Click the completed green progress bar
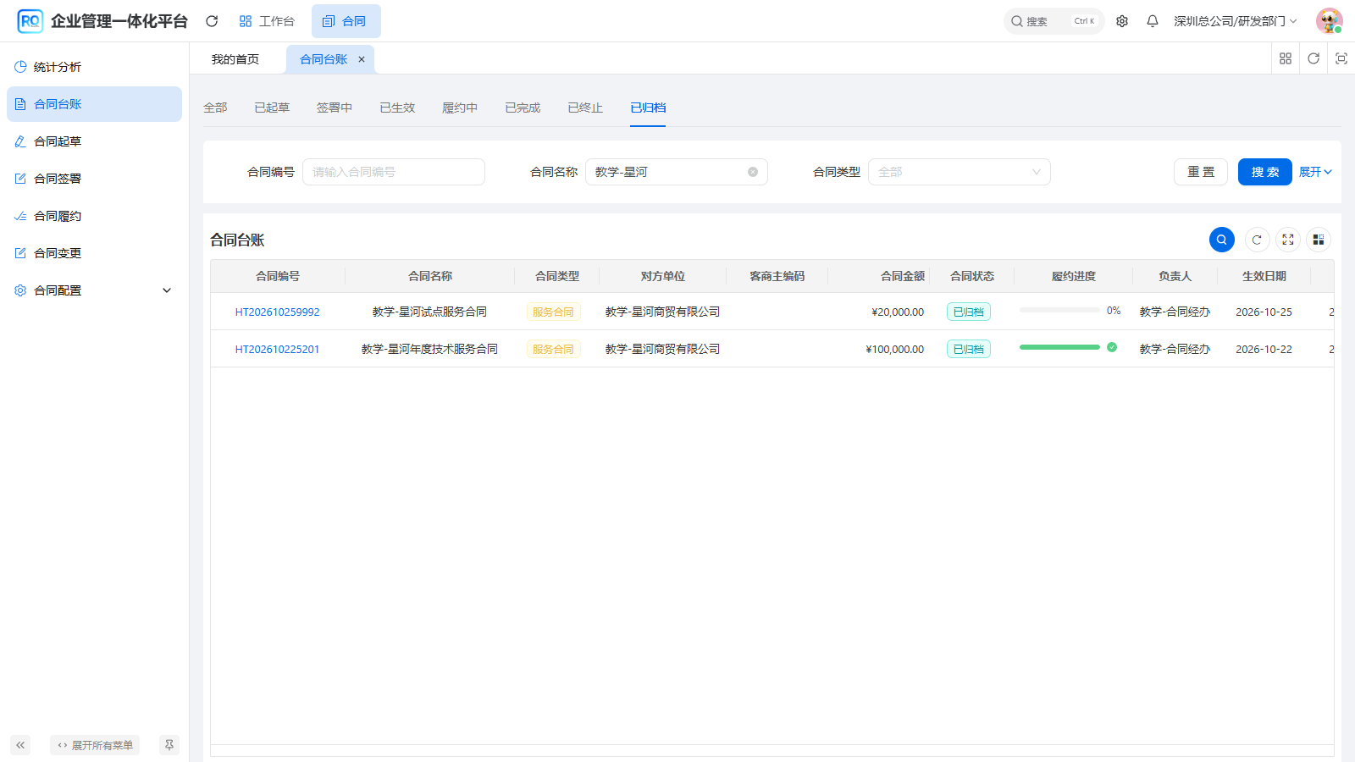 coord(1059,347)
